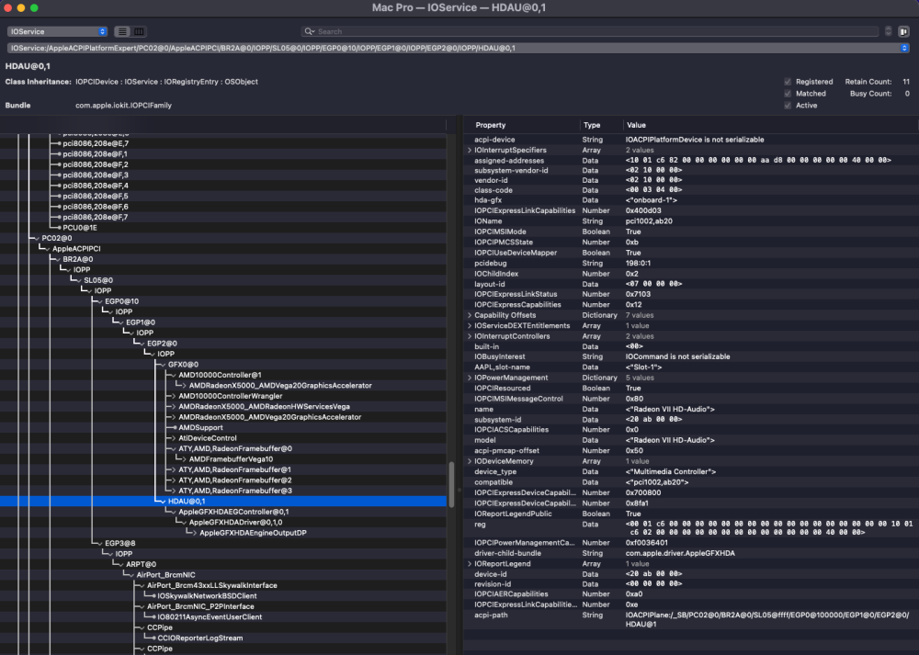Open the IOService plane dropdown
Image resolution: width=919 pixels, height=655 pixels.
(57, 31)
